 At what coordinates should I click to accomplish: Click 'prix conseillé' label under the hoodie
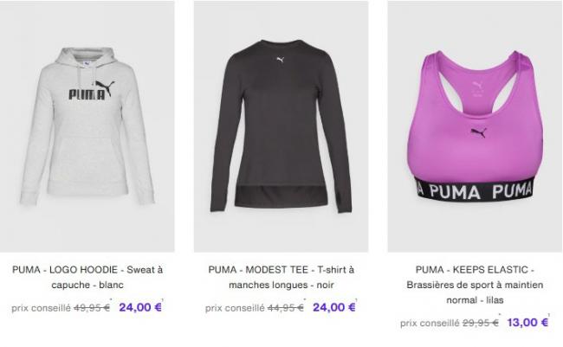[41, 308]
